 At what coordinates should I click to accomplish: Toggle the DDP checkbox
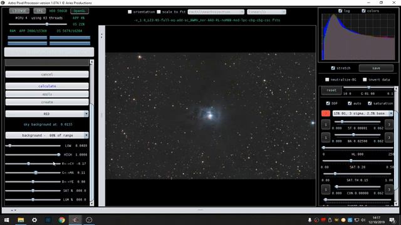[328, 103]
